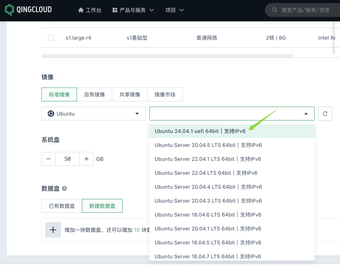Decrease system disk size with minus button
This screenshot has width=340, height=272.
48,159
